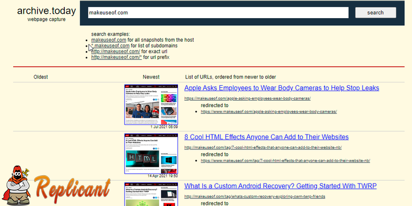Click the makeuseof.com/apple-asking-employees-wear-body-cameras URL
Image resolution: width=412 pixels, height=206 pixels.
pos(248,98)
